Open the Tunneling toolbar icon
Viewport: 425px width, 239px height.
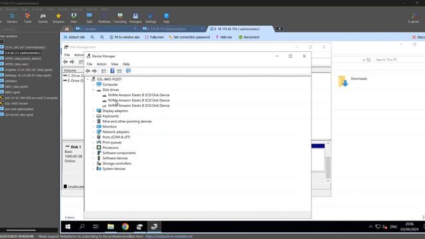120,18
